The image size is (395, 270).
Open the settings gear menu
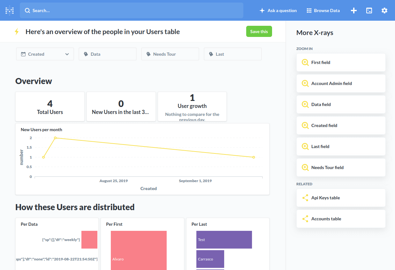pyautogui.click(x=384, y=11)
